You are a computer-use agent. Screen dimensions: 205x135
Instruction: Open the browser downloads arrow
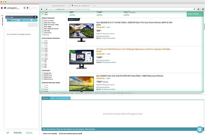point(198,9)
